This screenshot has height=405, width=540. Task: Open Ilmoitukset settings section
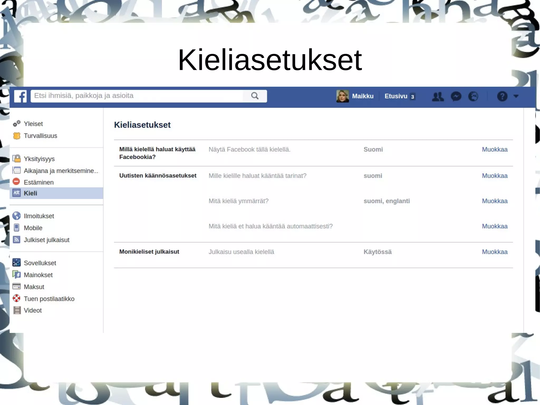[39, 216]
